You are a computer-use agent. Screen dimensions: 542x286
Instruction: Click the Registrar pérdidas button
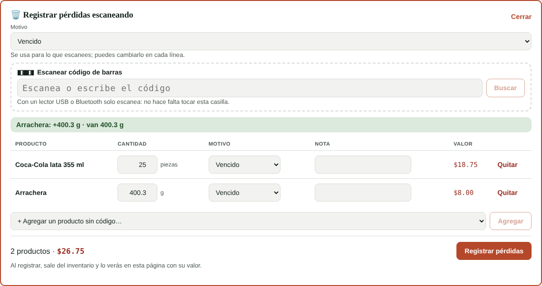(x=494, y=251)
